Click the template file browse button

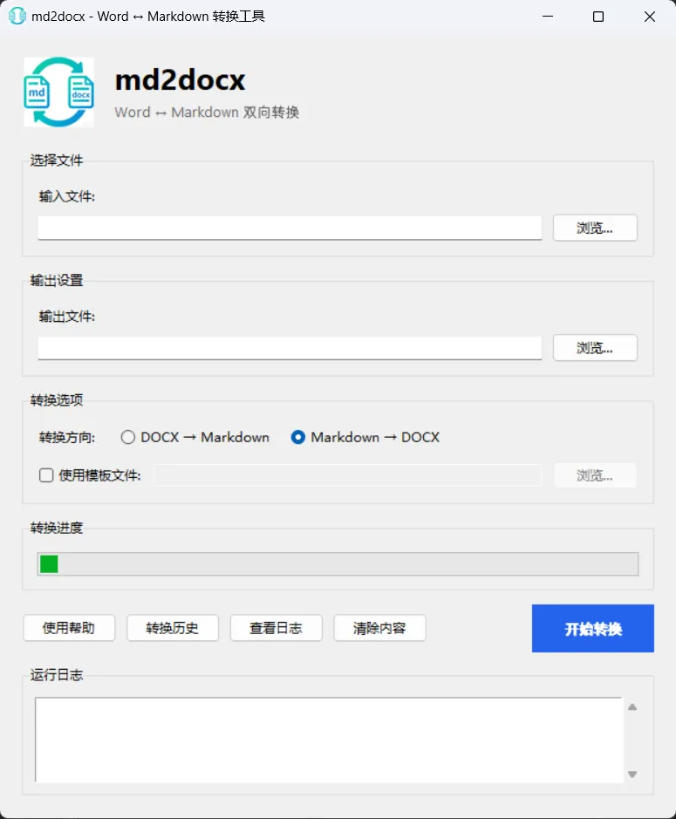(x=595, y=475)
